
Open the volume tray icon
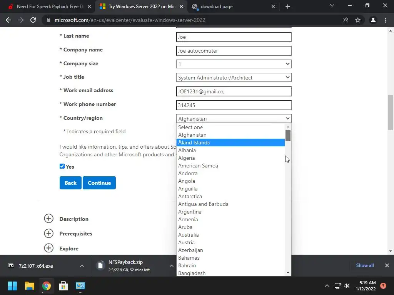coord(347,286)
